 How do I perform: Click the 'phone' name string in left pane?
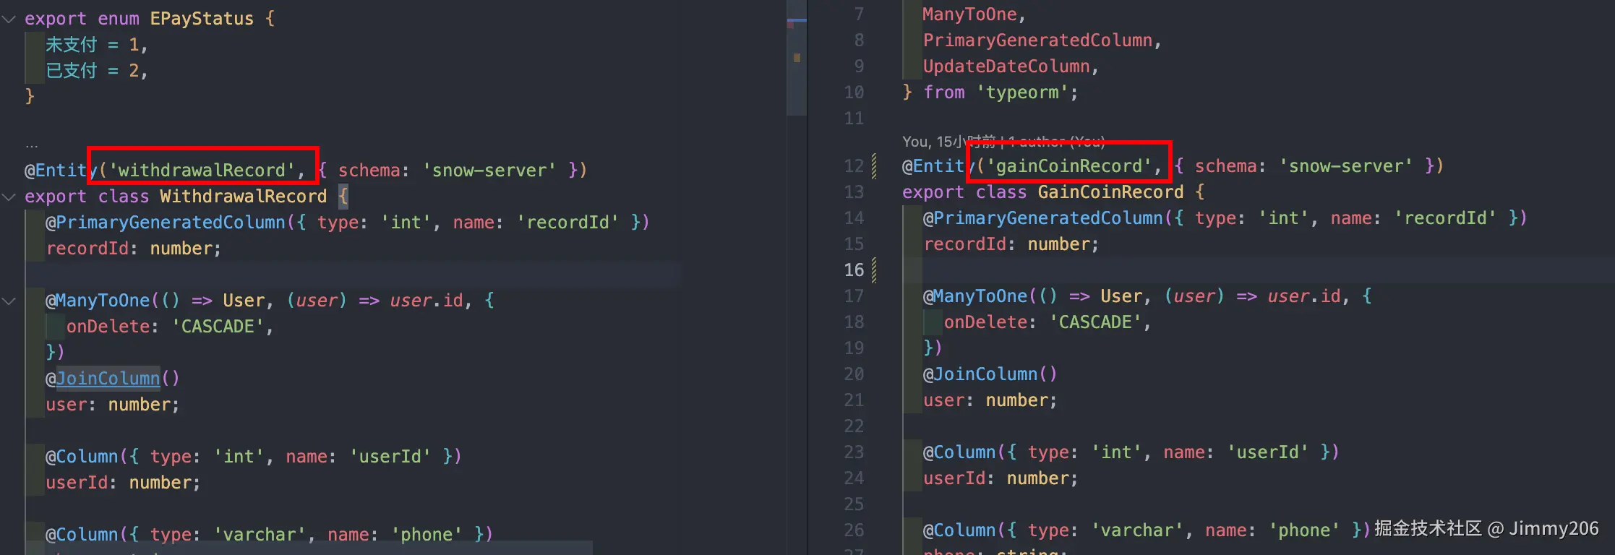[427, 535]
